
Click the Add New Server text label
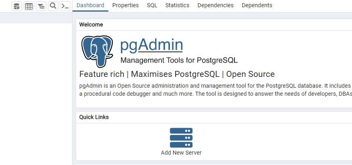point(181,153)
